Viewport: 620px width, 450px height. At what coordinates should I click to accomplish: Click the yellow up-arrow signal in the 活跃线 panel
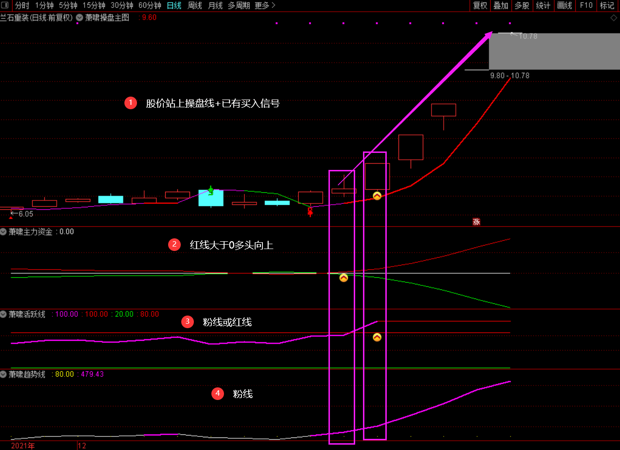tap(377, 337)
